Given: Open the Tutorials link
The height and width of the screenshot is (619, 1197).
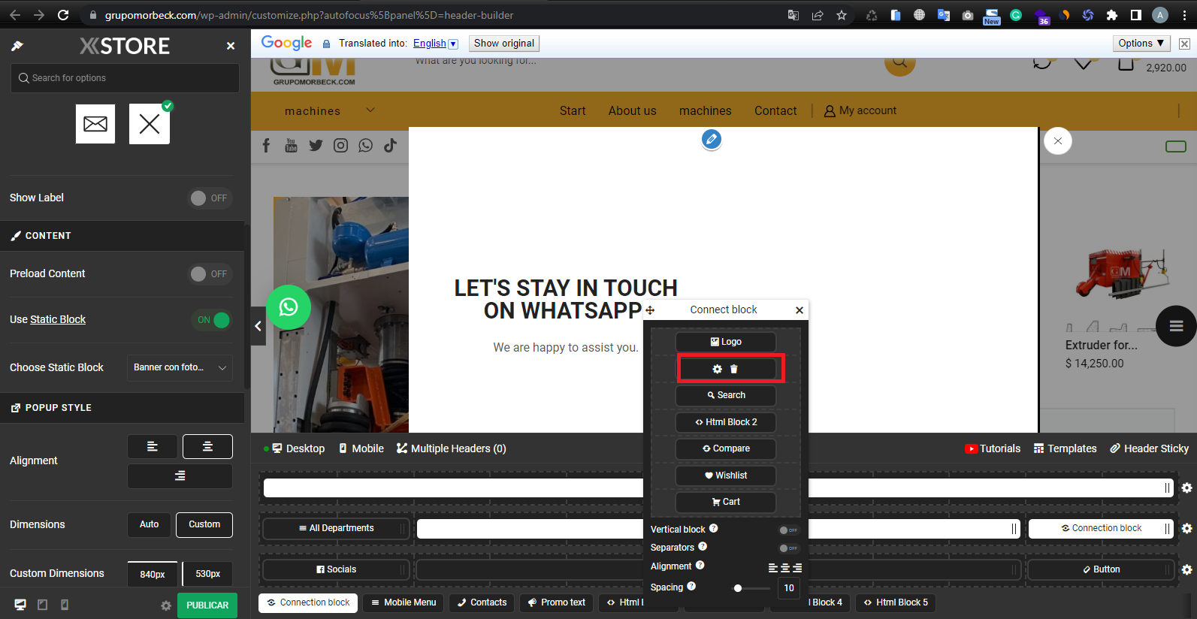Looking at the screenshot, I should 993,448.
